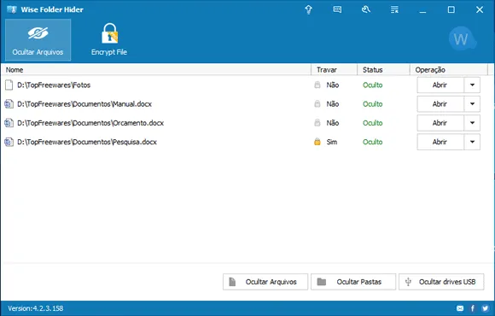The image size is (495, 316).
Task: Switch to the Encrypt File tab
Action: point(109,40)
